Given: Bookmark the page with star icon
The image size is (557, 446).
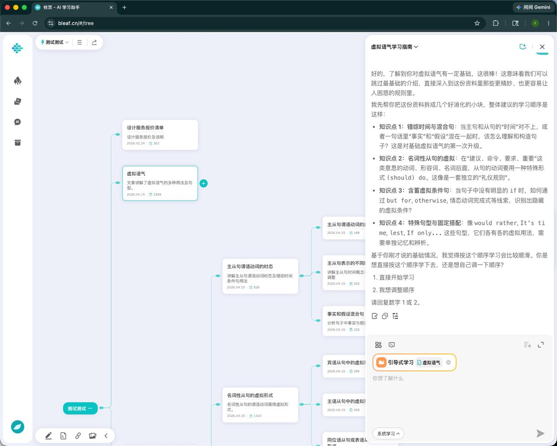Looking at the screenshot, I should point(477,23).
